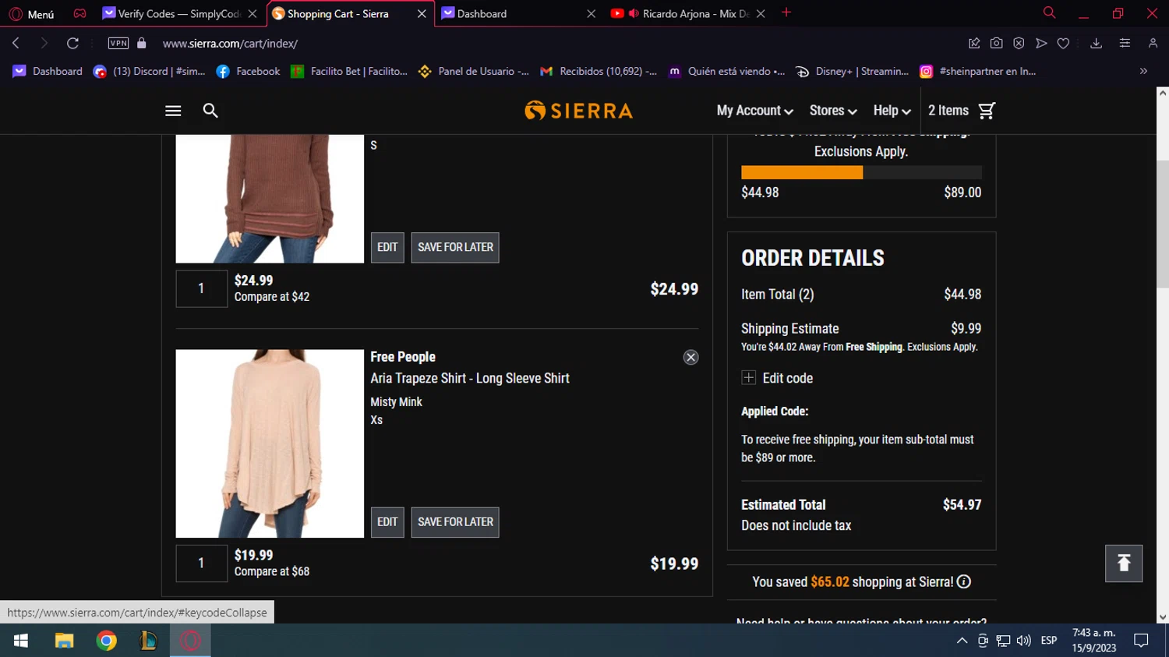This screenshot has width=1169, height=657.
Task: Save brown sweater for later
Action: coord(455,247)
